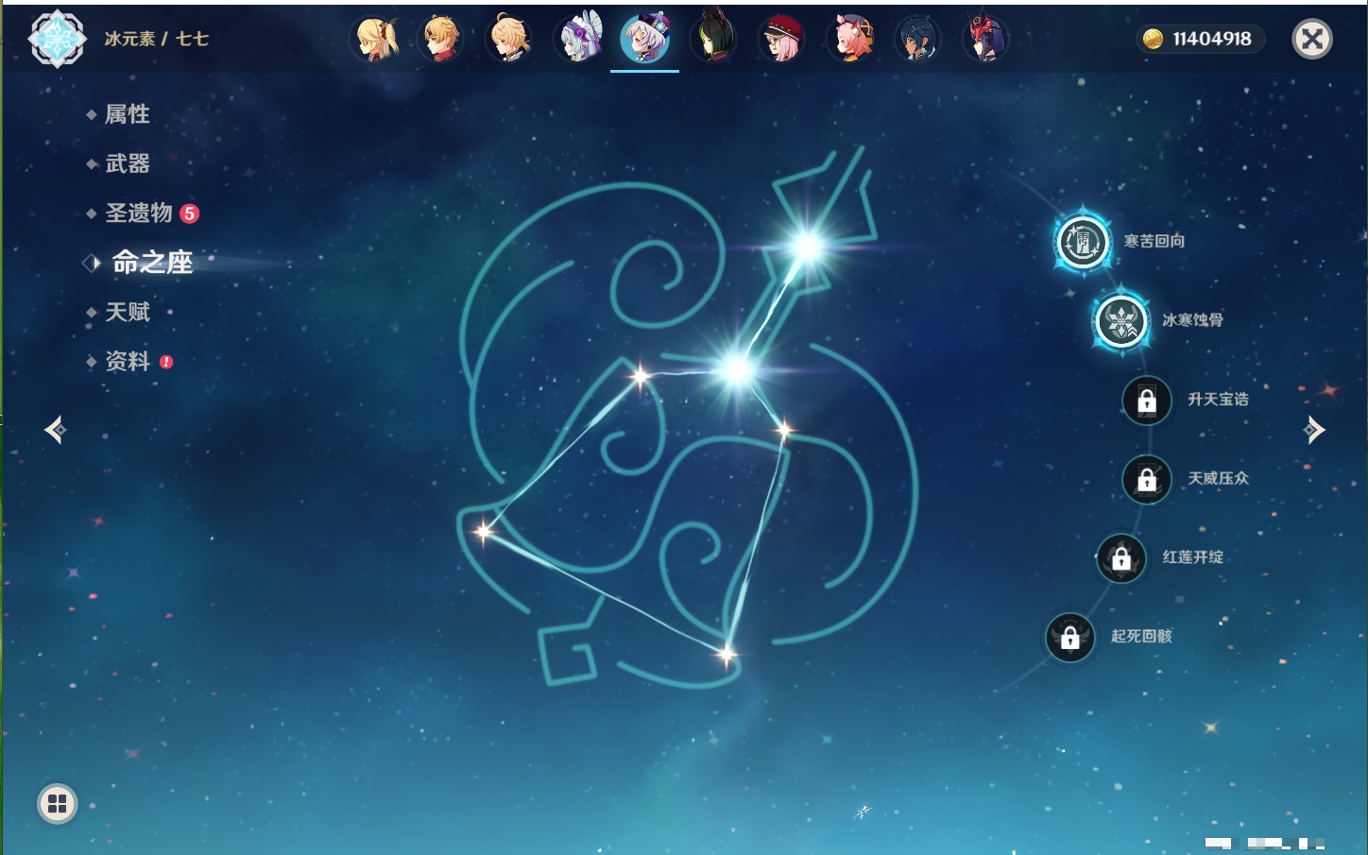Click the locked icon beside 天威压众
1368x855 pixels.
point(1147,479)
